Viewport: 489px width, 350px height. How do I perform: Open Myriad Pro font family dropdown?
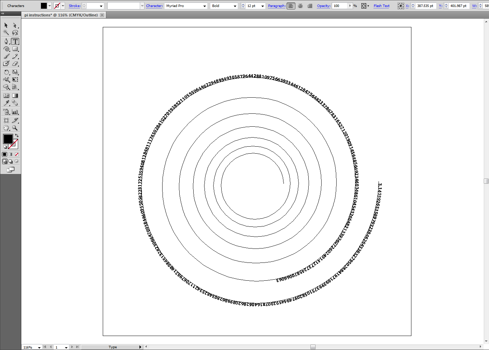point(205,6)
